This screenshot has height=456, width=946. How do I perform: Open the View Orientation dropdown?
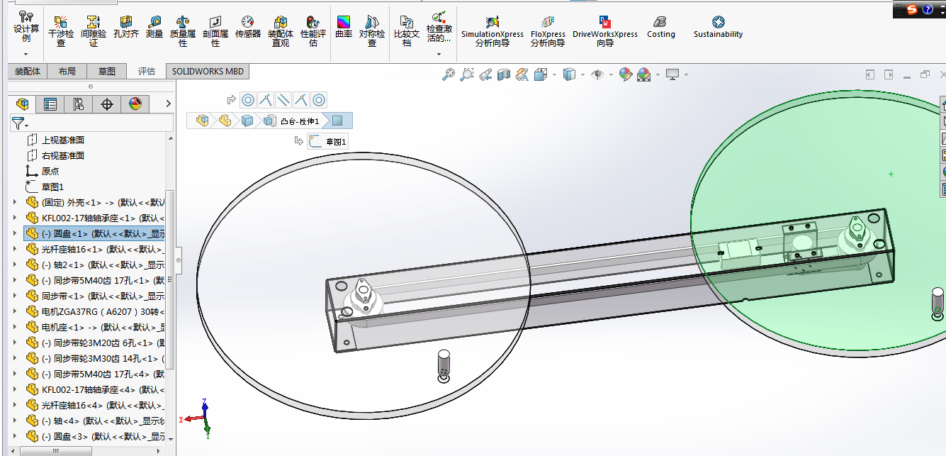[553, 74]
